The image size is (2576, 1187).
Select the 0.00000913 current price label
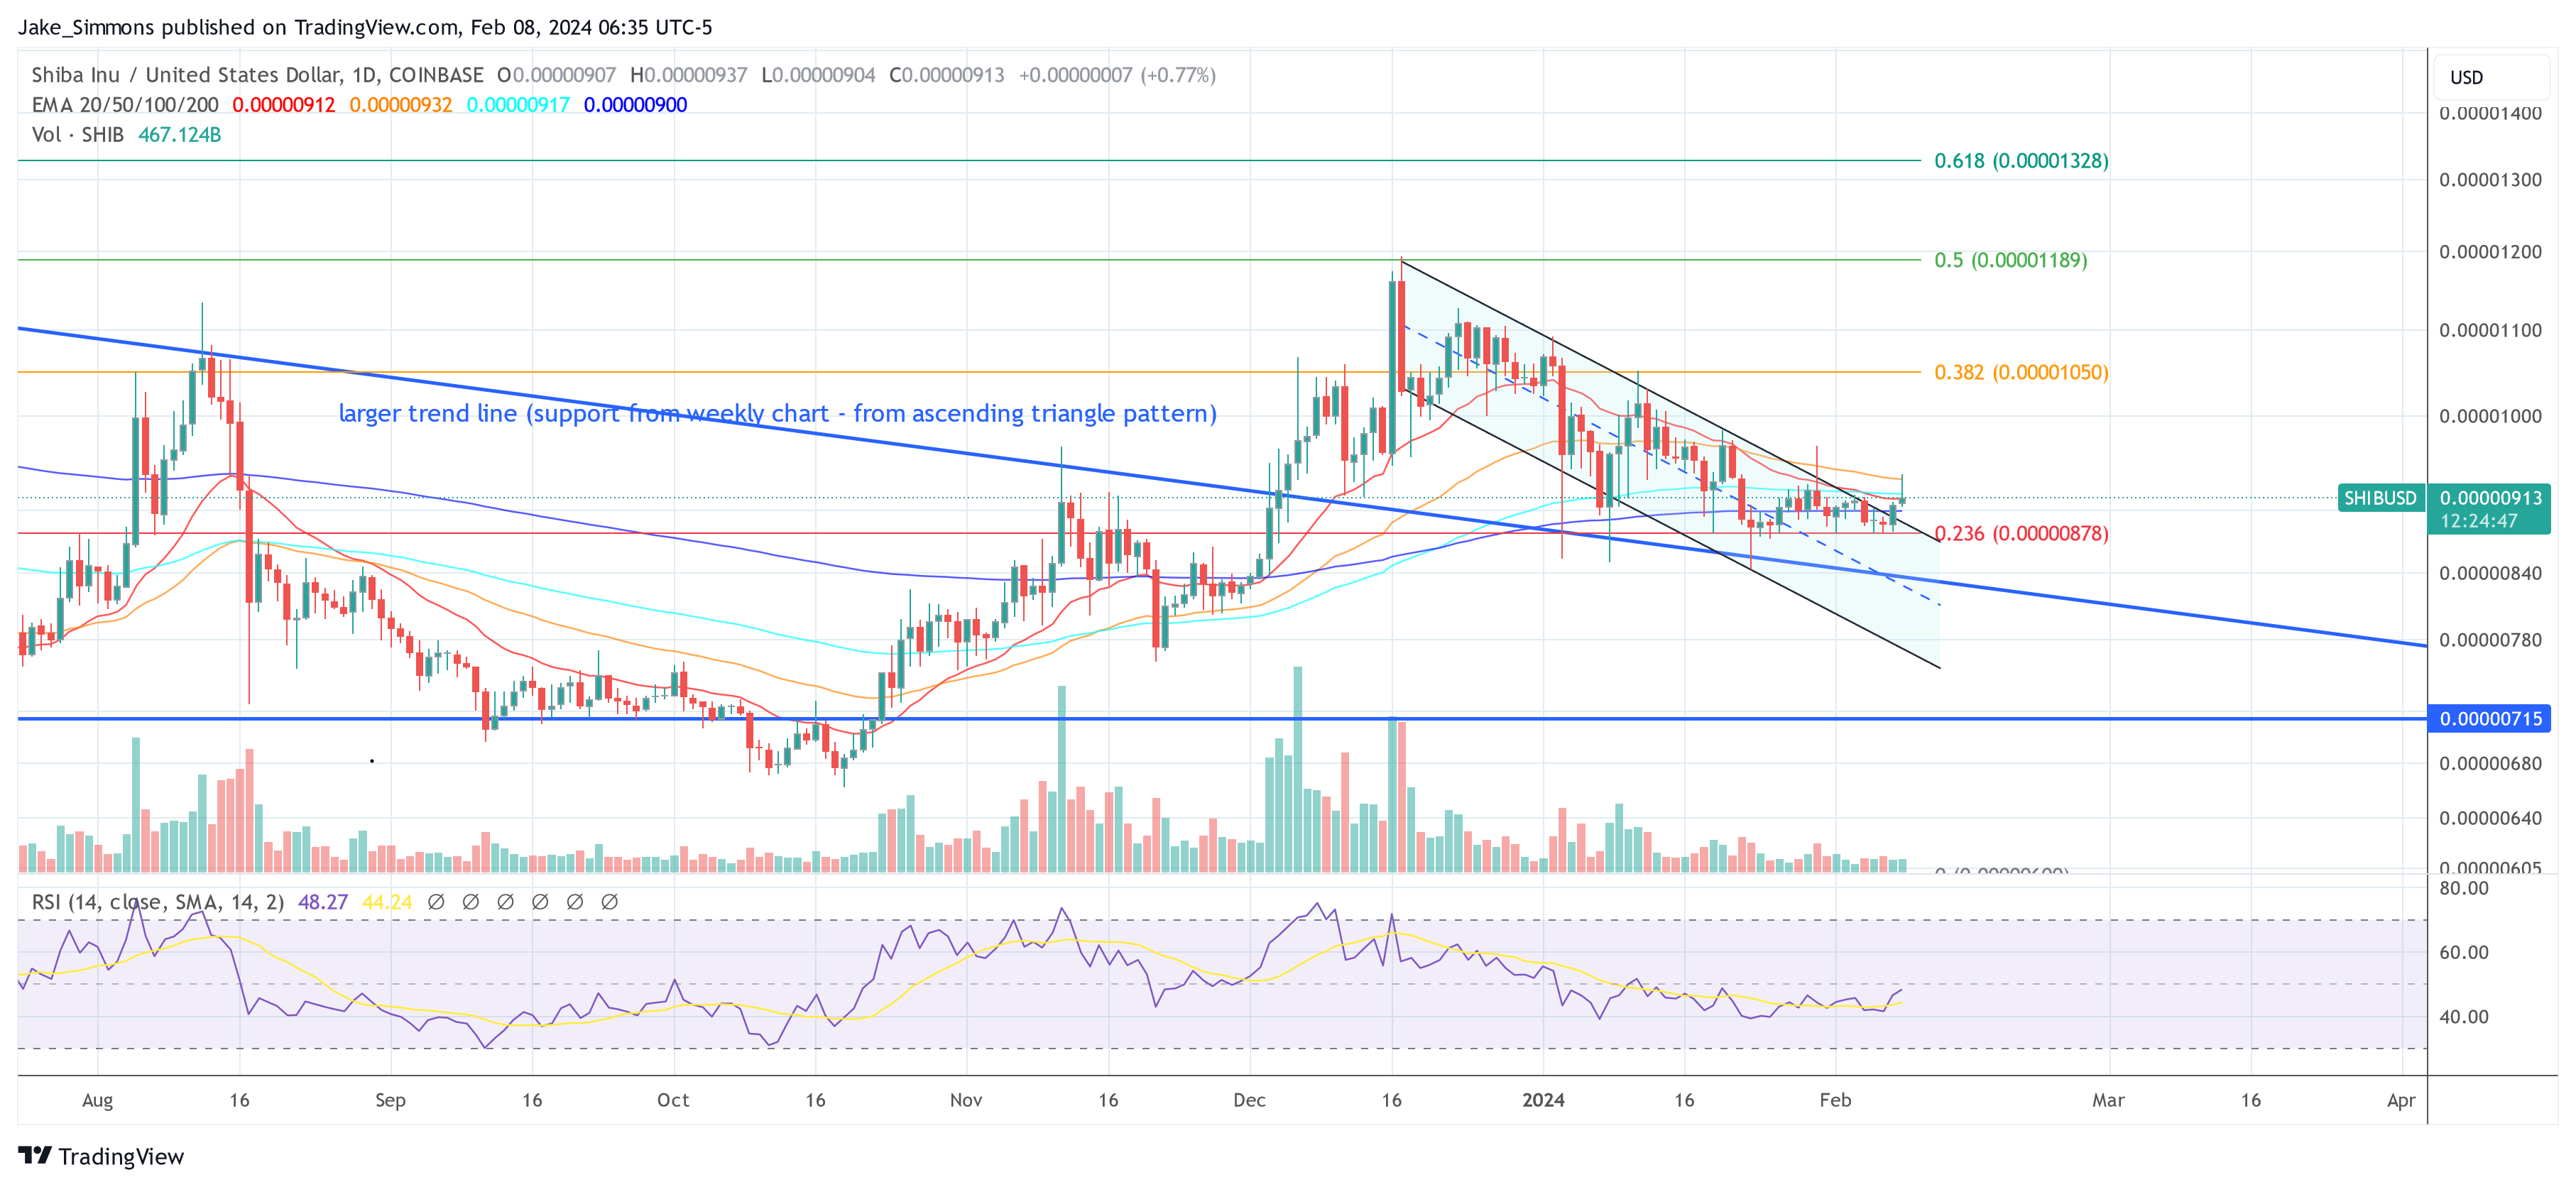[2490, 498]
